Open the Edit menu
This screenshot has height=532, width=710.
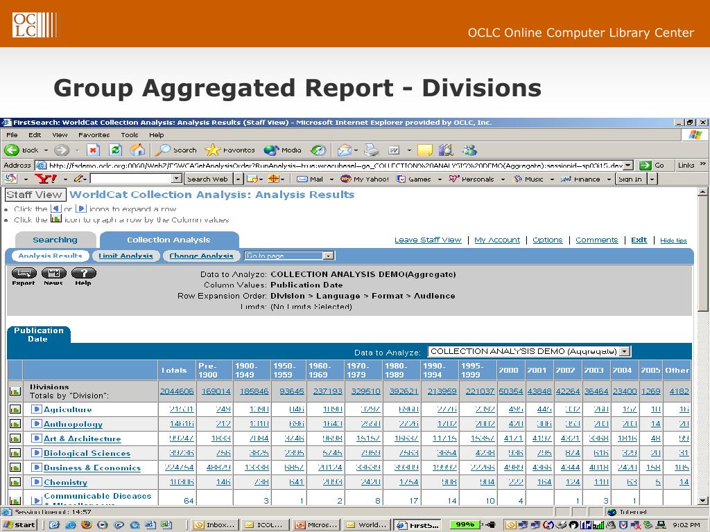click(35, 135)
